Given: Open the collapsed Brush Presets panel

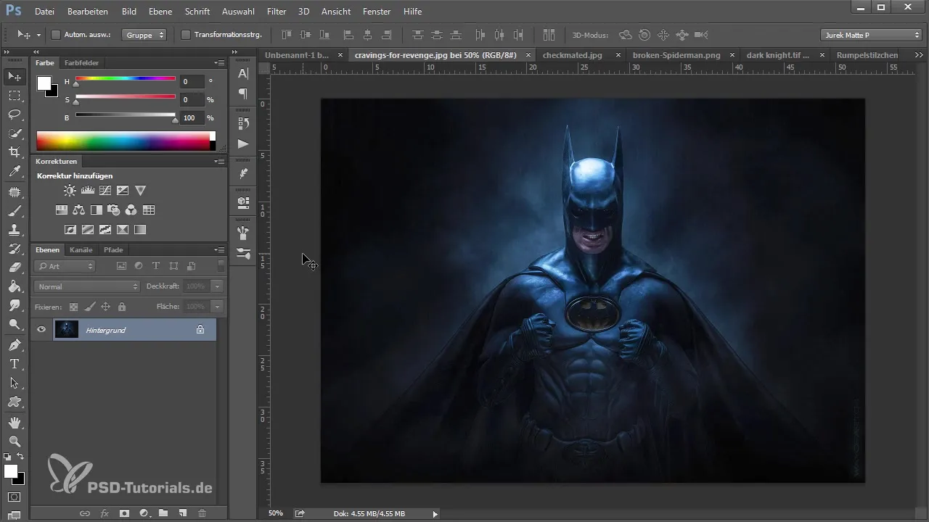Looking at the screenshot, I should 243,253.
